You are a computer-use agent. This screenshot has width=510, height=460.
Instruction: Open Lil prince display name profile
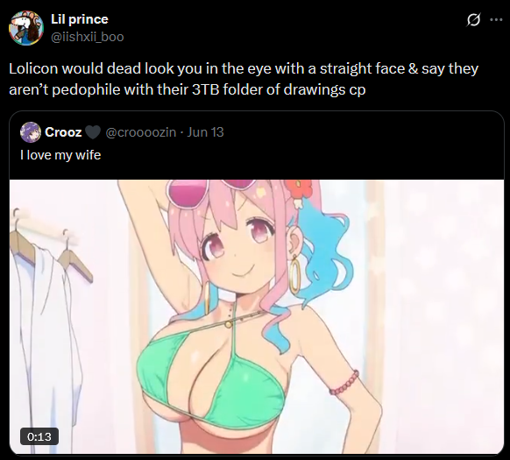pos(80,19)
